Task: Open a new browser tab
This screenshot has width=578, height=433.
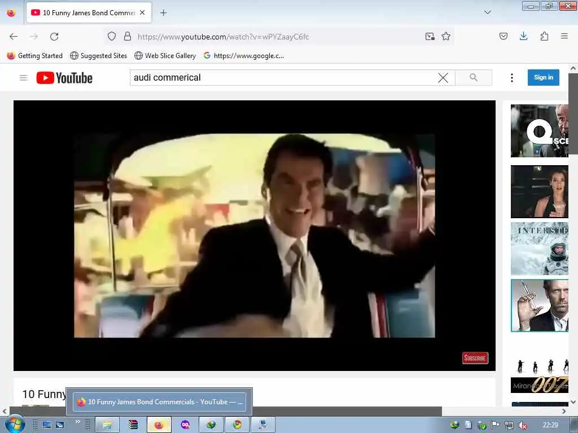Action: [163, 13]
